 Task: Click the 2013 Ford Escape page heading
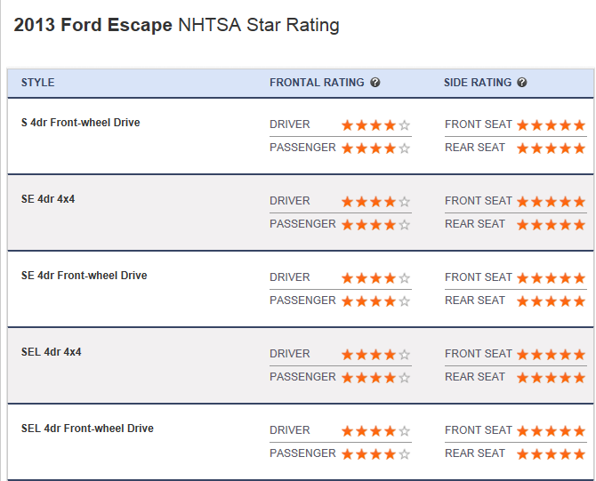[177, 25]
